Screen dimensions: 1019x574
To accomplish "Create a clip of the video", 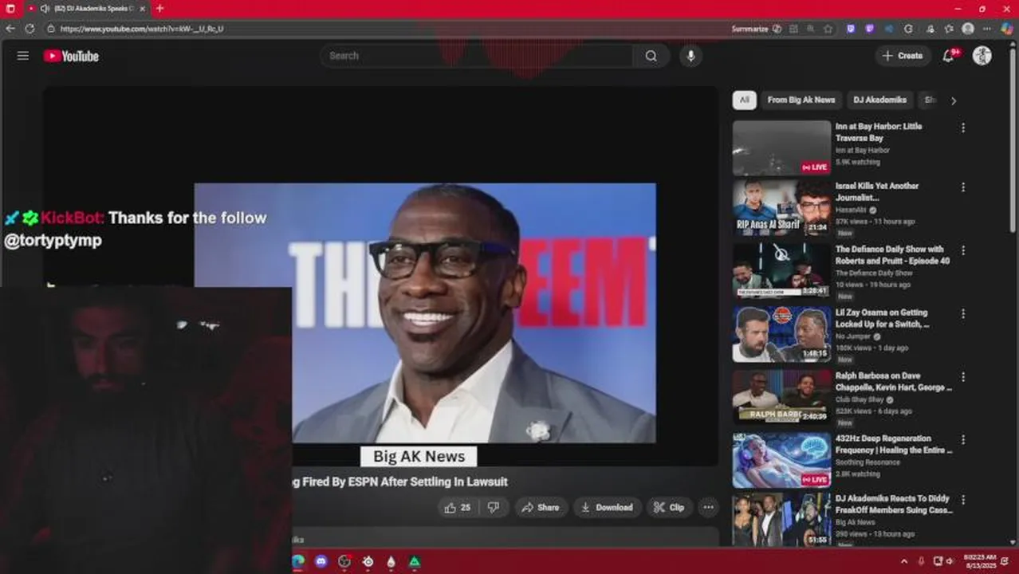I will [669, 508].
